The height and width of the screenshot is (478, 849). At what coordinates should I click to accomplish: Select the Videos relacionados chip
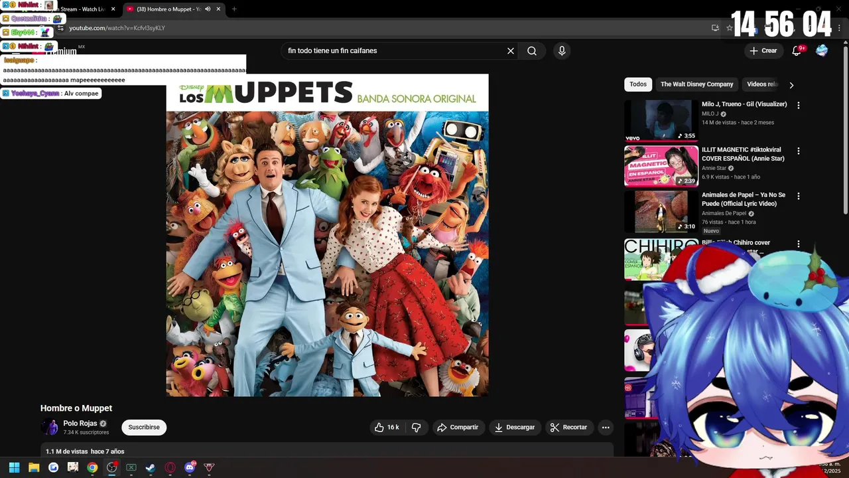(761, 84)
